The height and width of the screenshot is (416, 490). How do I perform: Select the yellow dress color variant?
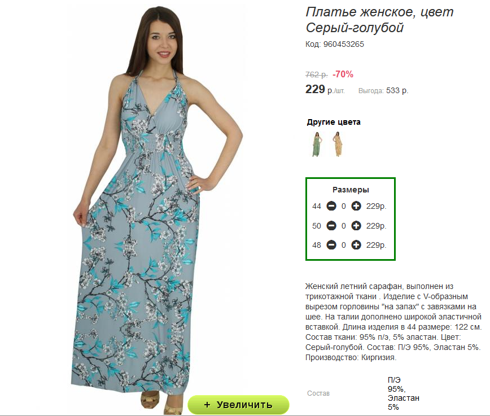click(337, 144)
